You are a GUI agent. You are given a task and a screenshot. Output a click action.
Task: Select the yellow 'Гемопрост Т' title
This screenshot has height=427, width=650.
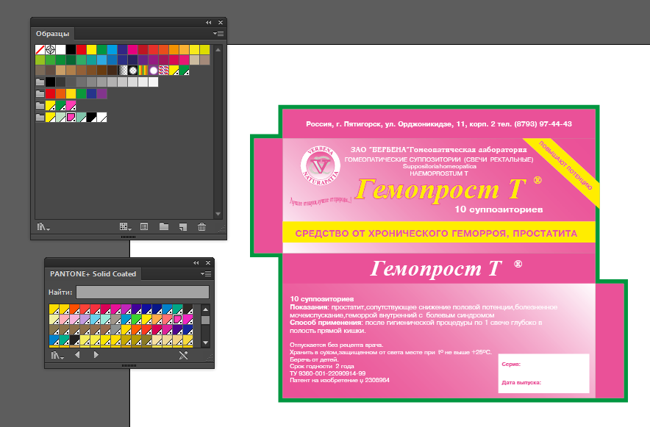pyautogui.click(x=441, y=190)
